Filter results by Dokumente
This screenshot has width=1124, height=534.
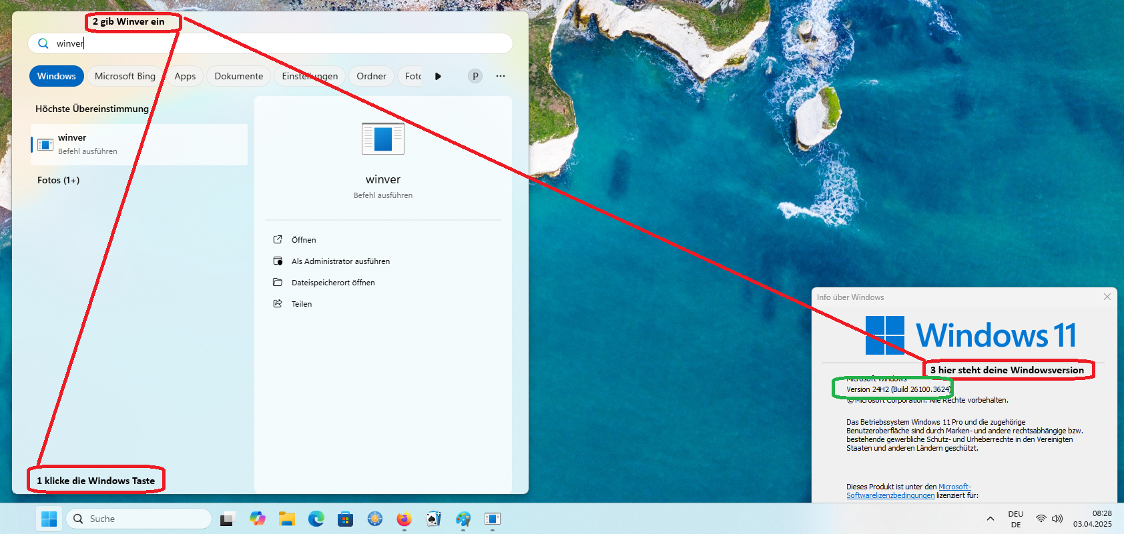239,76
